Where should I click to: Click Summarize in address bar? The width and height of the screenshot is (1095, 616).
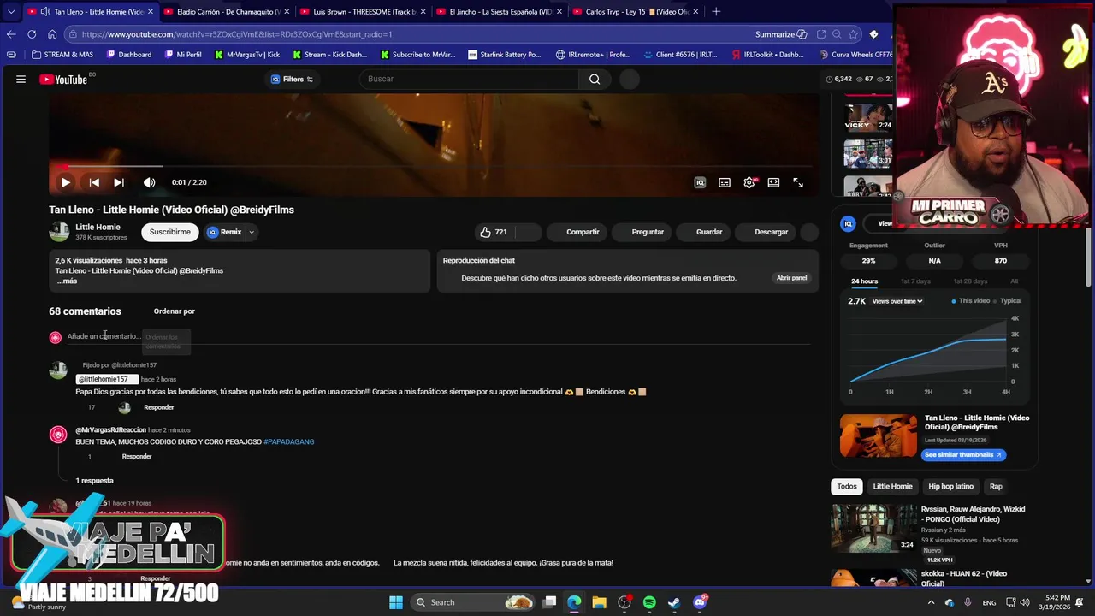tap(781, 34)
